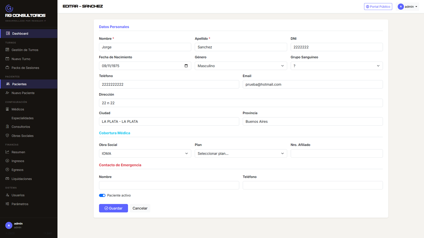Click the Nro. Afiliado input field

pyautogui.click(x=337, y=154)
